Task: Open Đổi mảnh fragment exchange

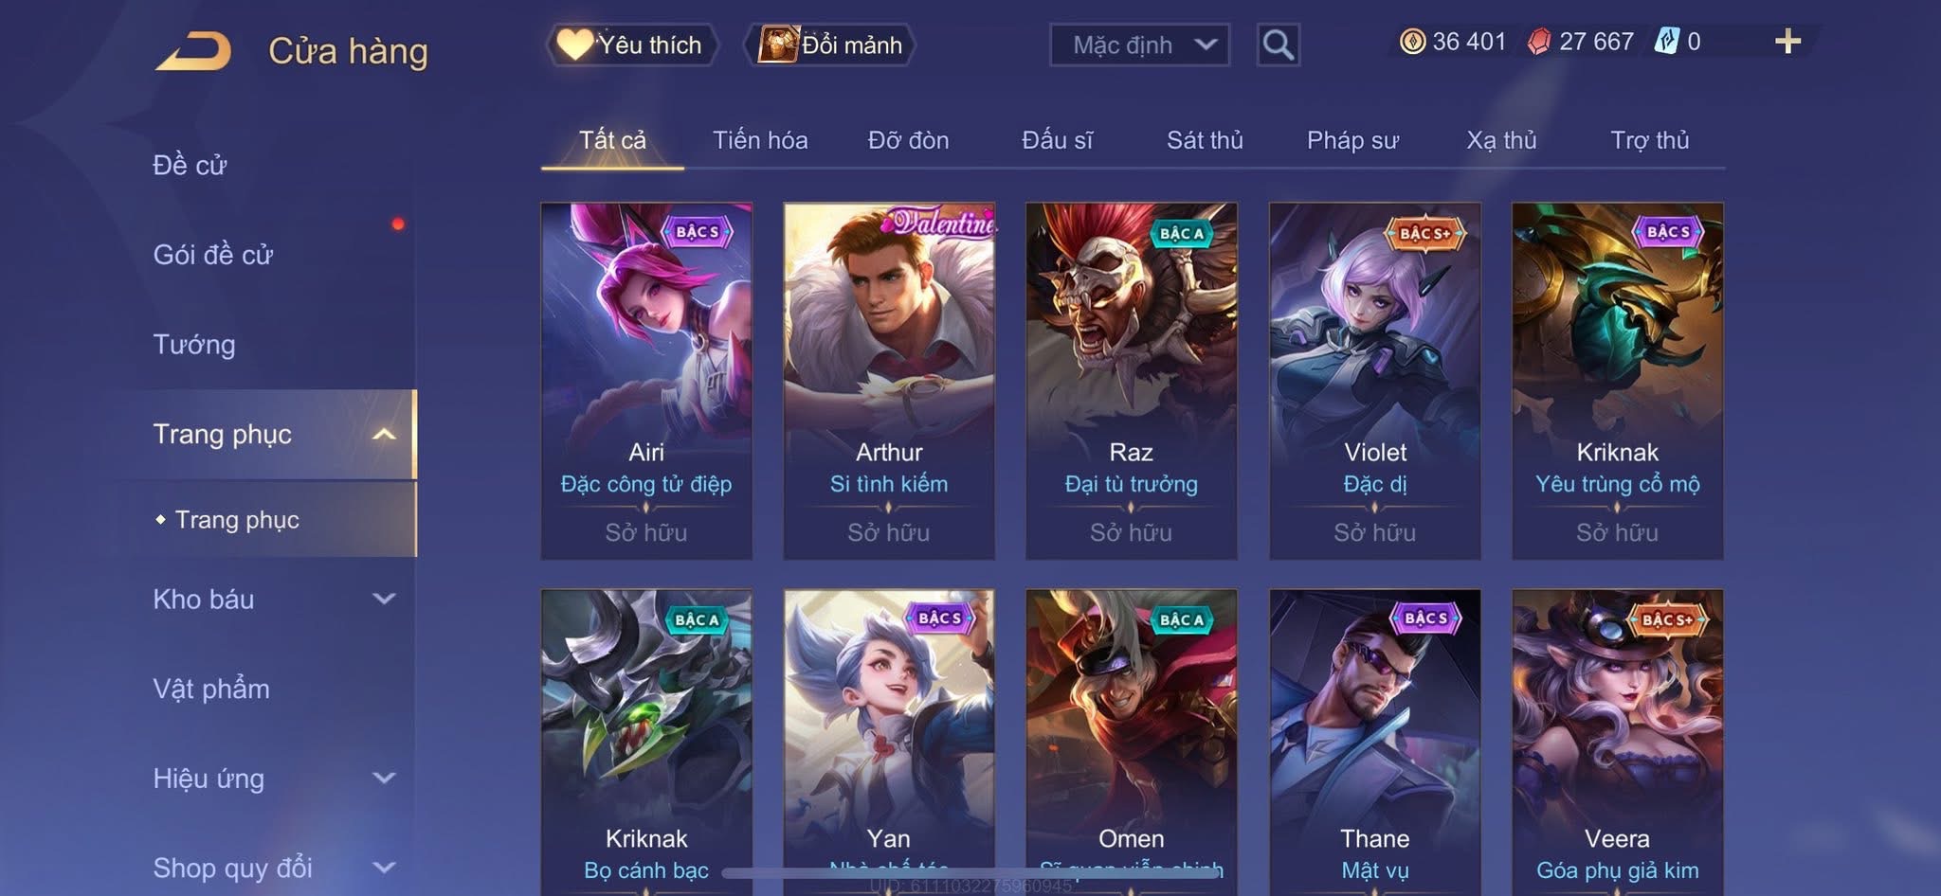Action: (830, 45)
